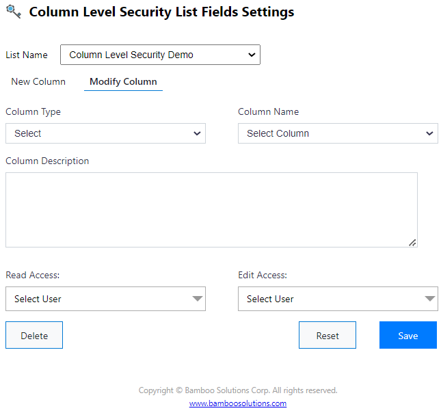Click the key icon beside the page title

13,12
